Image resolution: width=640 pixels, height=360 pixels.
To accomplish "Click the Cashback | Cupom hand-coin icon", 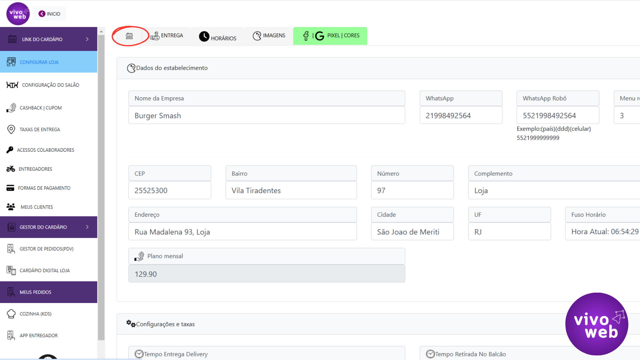I will point(11,108).
